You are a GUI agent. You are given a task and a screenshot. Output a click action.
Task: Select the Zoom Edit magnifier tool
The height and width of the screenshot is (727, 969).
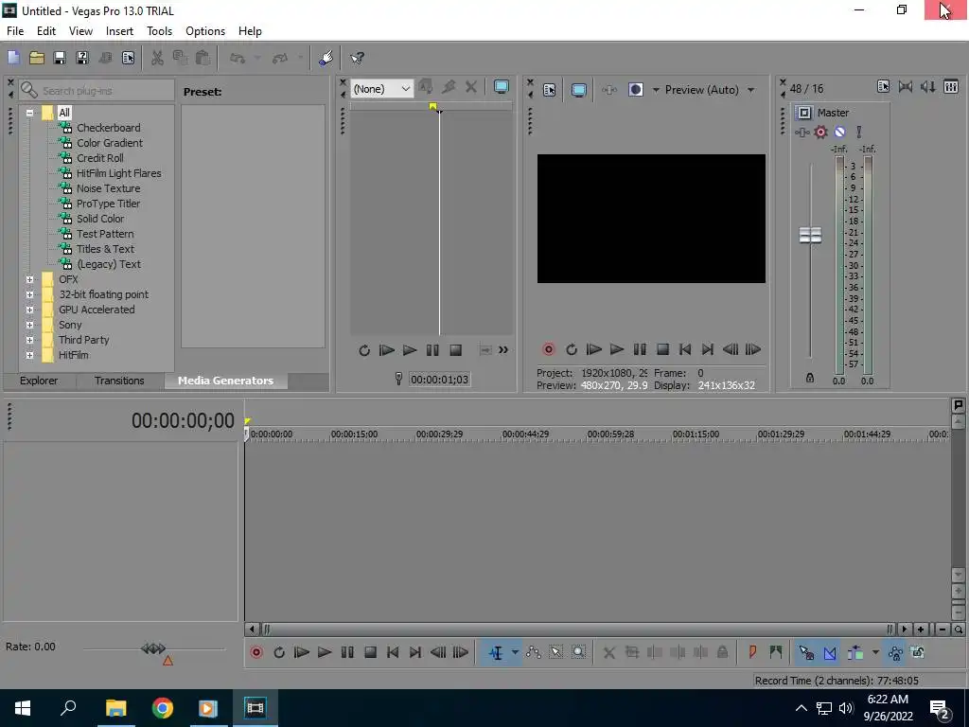point(578,652)
